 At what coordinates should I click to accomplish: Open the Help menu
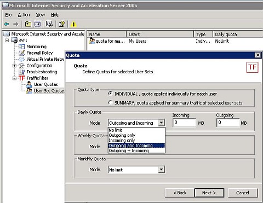(x=55, y=15)
